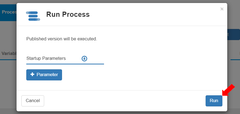Click the dimmed backdrop below the dialog
This screenshot has width=240, height=114.
120,112
